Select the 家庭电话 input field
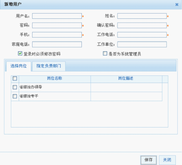 coord(57,44)
